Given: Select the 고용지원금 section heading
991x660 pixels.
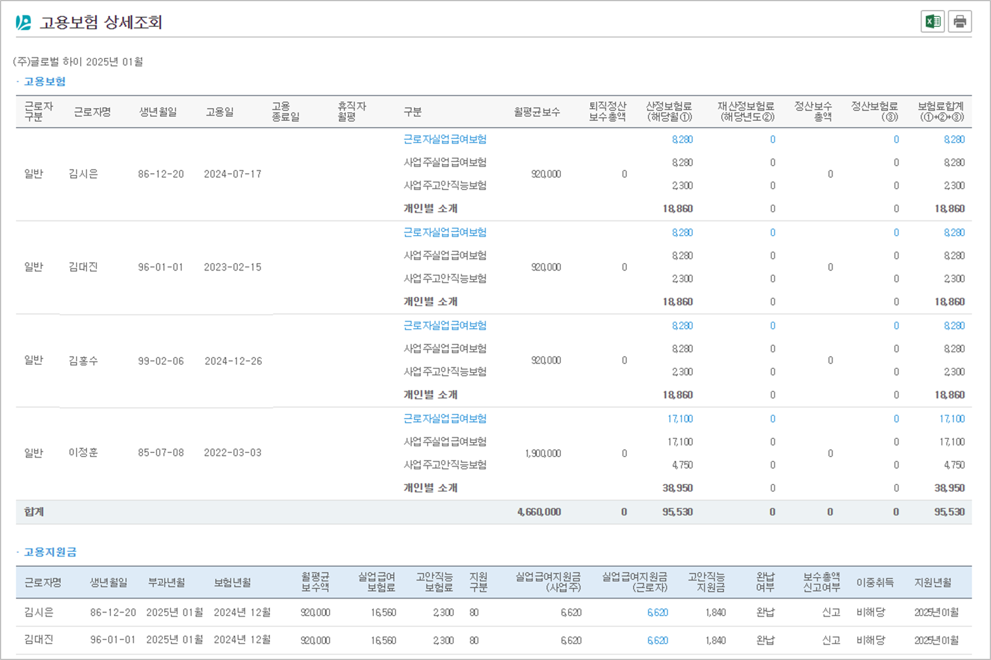Looking at the screenshot, I should (x=50, y=552).
